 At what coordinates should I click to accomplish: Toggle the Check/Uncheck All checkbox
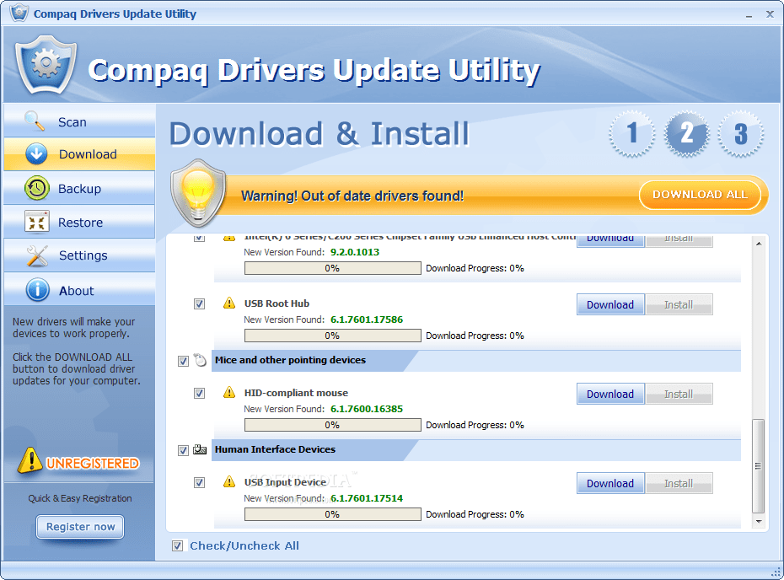[177, 545]
